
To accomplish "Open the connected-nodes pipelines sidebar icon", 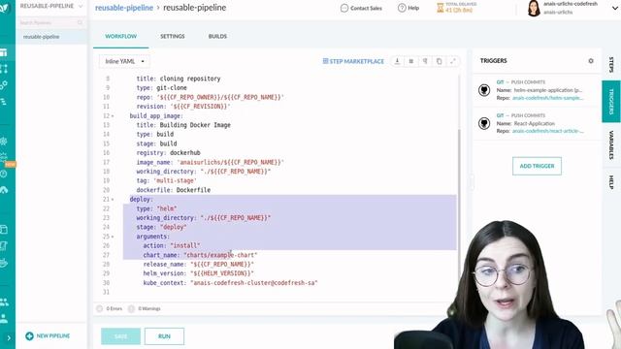I will [x=4, y=69].
